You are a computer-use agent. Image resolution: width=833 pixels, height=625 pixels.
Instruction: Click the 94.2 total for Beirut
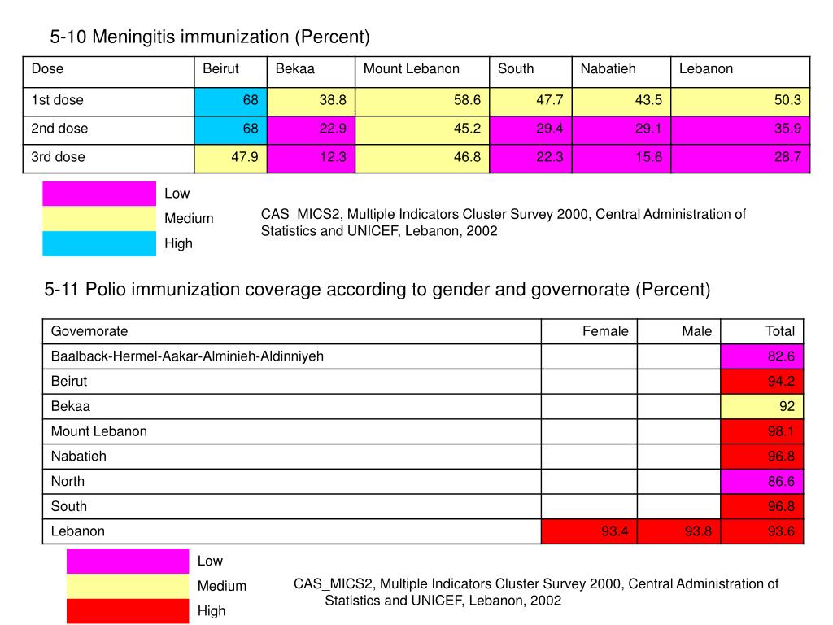tap(761, 382)
